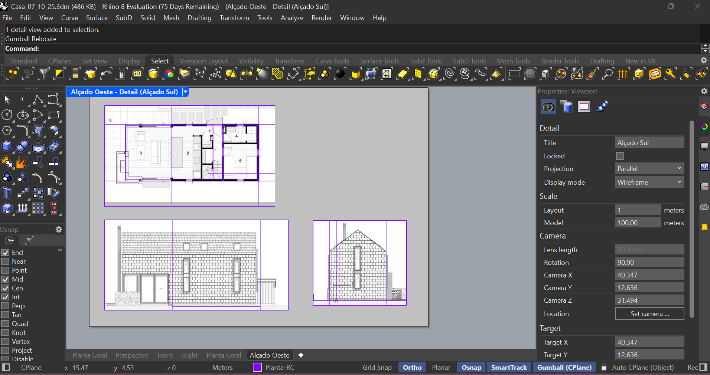
Task: Click the Title field containing Alçado Sul
Action: point(649,143)
